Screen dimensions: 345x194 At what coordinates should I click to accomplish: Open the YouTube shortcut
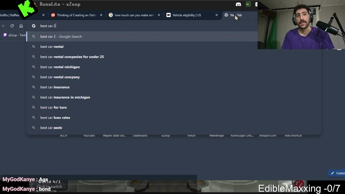(89, 136)
